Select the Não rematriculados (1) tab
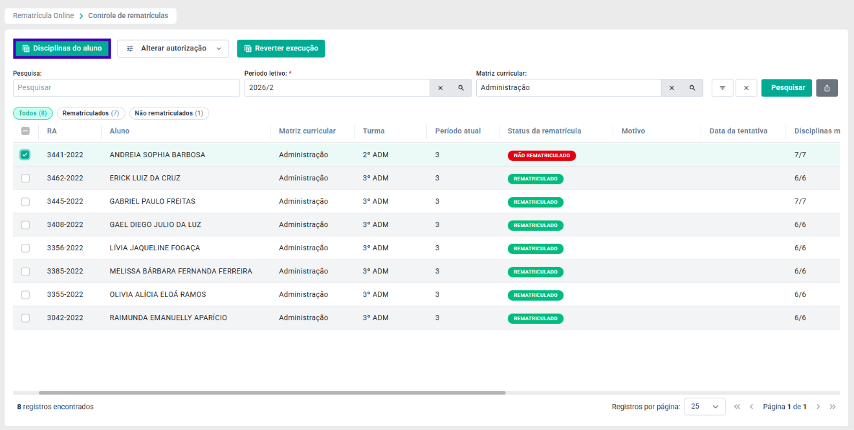The height and width of the screenshot is (430, 854). point(169,113)
